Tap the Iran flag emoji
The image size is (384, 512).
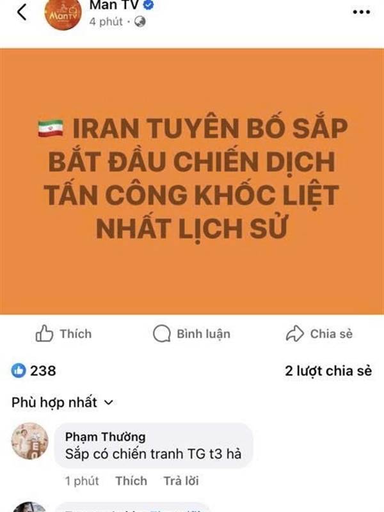tap(51, 129)
